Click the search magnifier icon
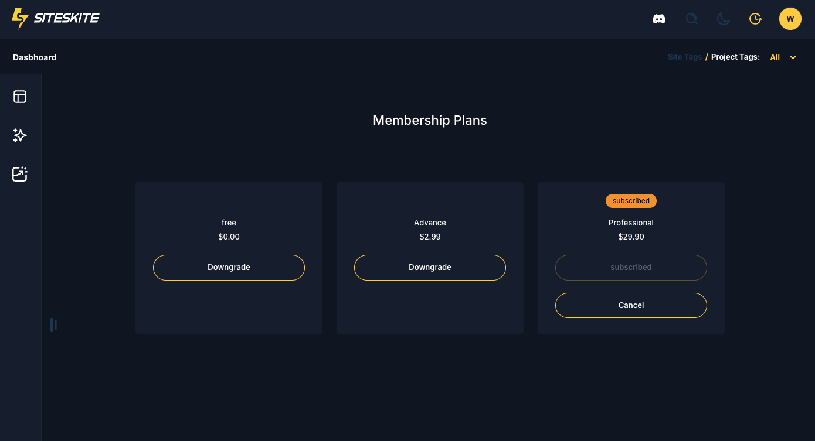 tap(692, 19)
